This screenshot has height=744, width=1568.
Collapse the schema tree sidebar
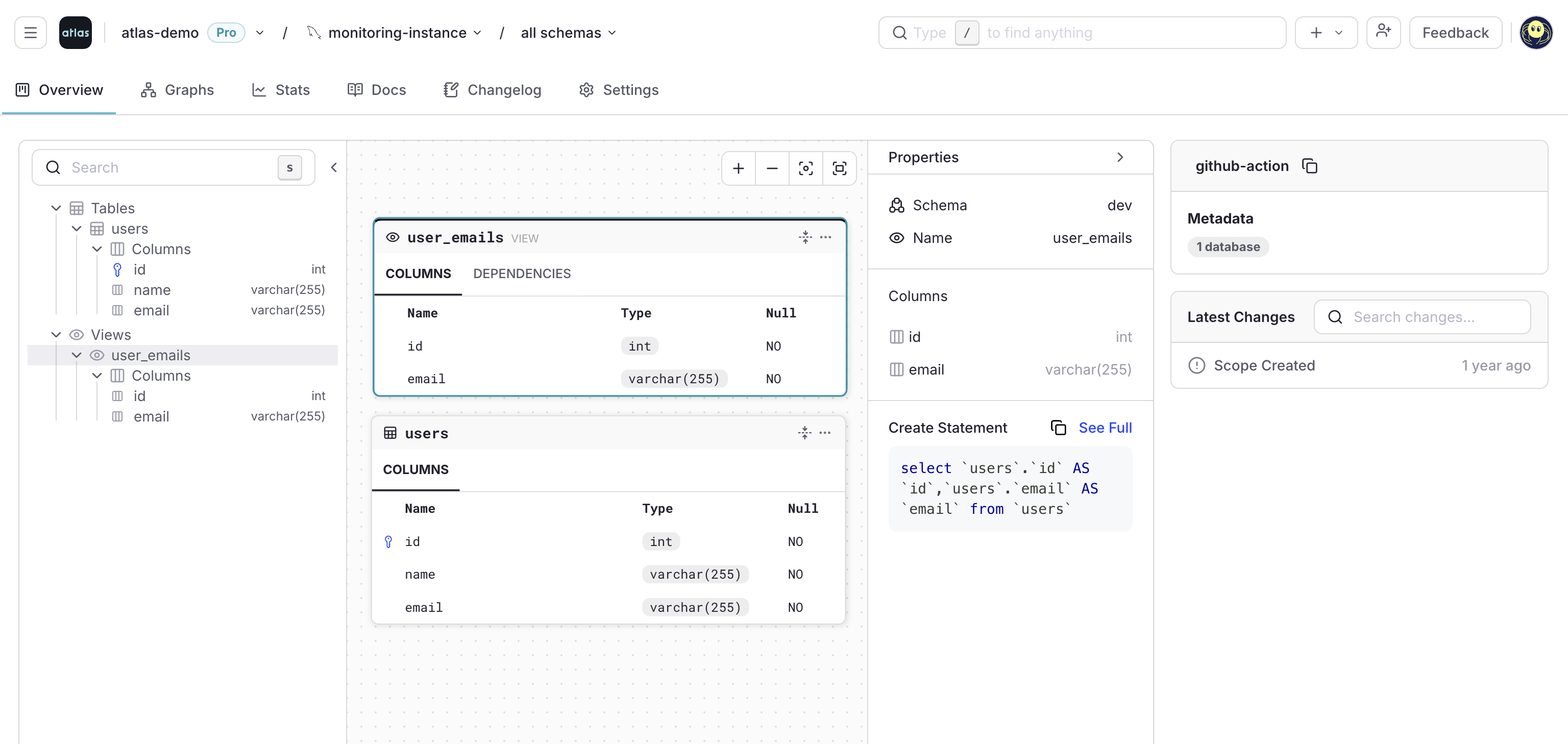(x=334, y=167)
